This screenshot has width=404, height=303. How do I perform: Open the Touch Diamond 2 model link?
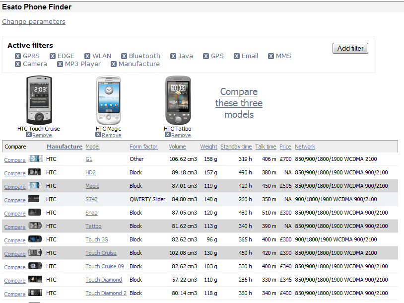106,293
